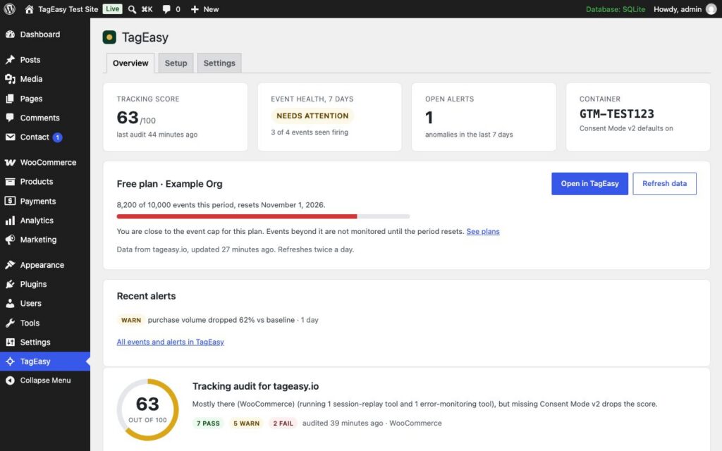Image resolution: width=722 pixels, height=451 pixels.
Task: Go to the Plugins menu item
Action: point(45,285)
